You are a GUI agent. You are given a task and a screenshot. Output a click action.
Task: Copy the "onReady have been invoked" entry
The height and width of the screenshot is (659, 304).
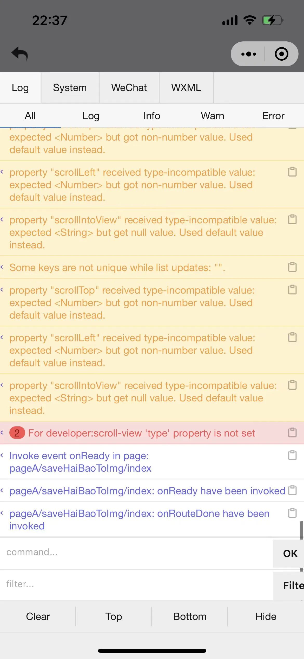pos(292,490)
